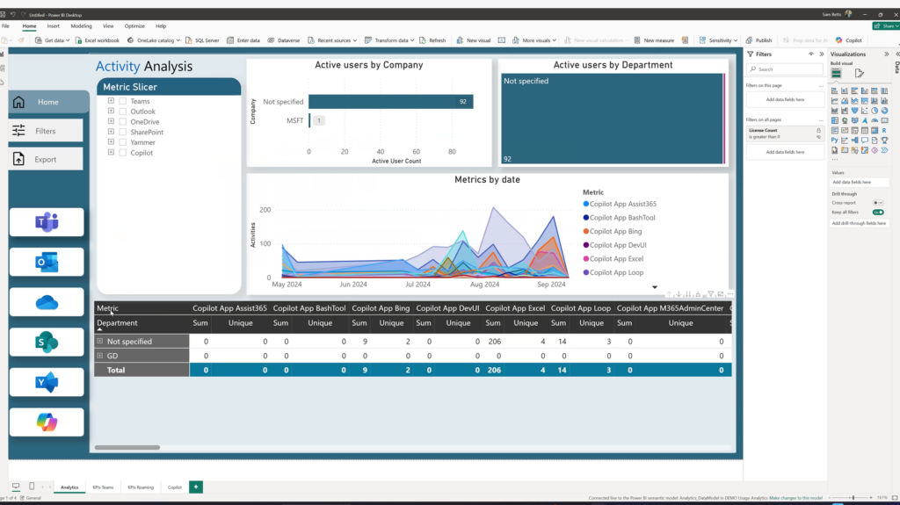Open the Get data dropdown
Image resolution: width=900 pixels, height=505 pixels.
tap(67, 40)
